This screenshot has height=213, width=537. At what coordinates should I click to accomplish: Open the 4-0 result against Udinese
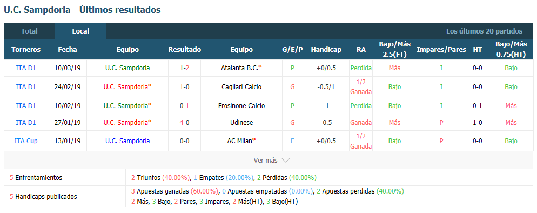tap(185, 122)
